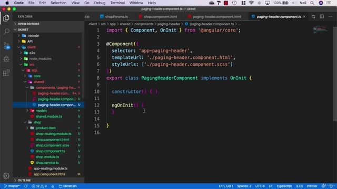Image resolution: width=337 pixels, height=189 pixels.
Task: Expand the Open Editors section
Action: click(x=48, y=24)
